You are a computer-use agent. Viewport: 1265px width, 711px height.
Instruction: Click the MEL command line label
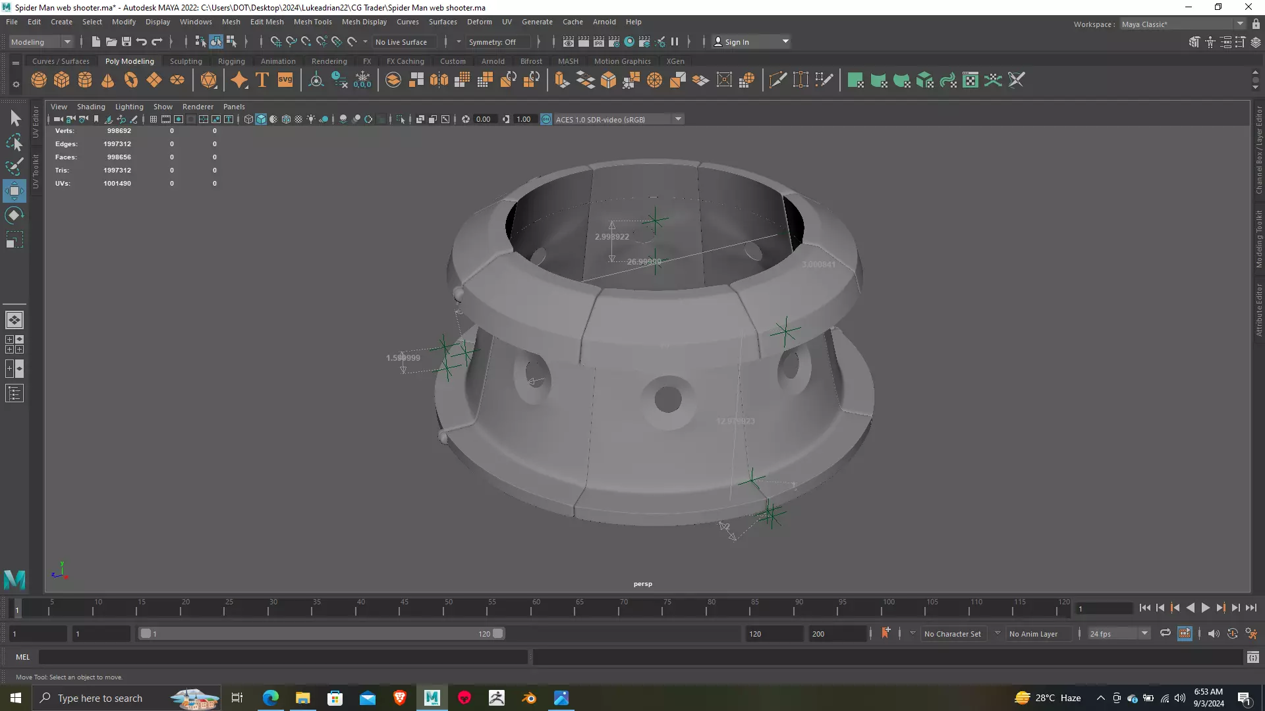point(23,657)
